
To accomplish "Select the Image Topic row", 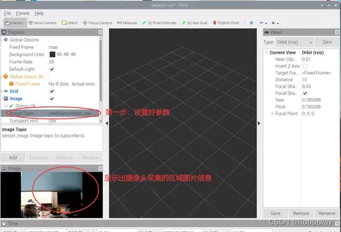I will point(50,113).
